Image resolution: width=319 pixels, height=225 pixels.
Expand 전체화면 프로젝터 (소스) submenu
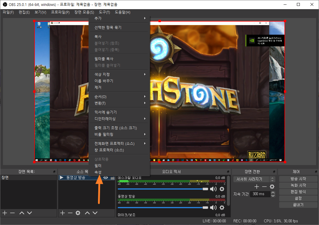click(x=120, y=143)
